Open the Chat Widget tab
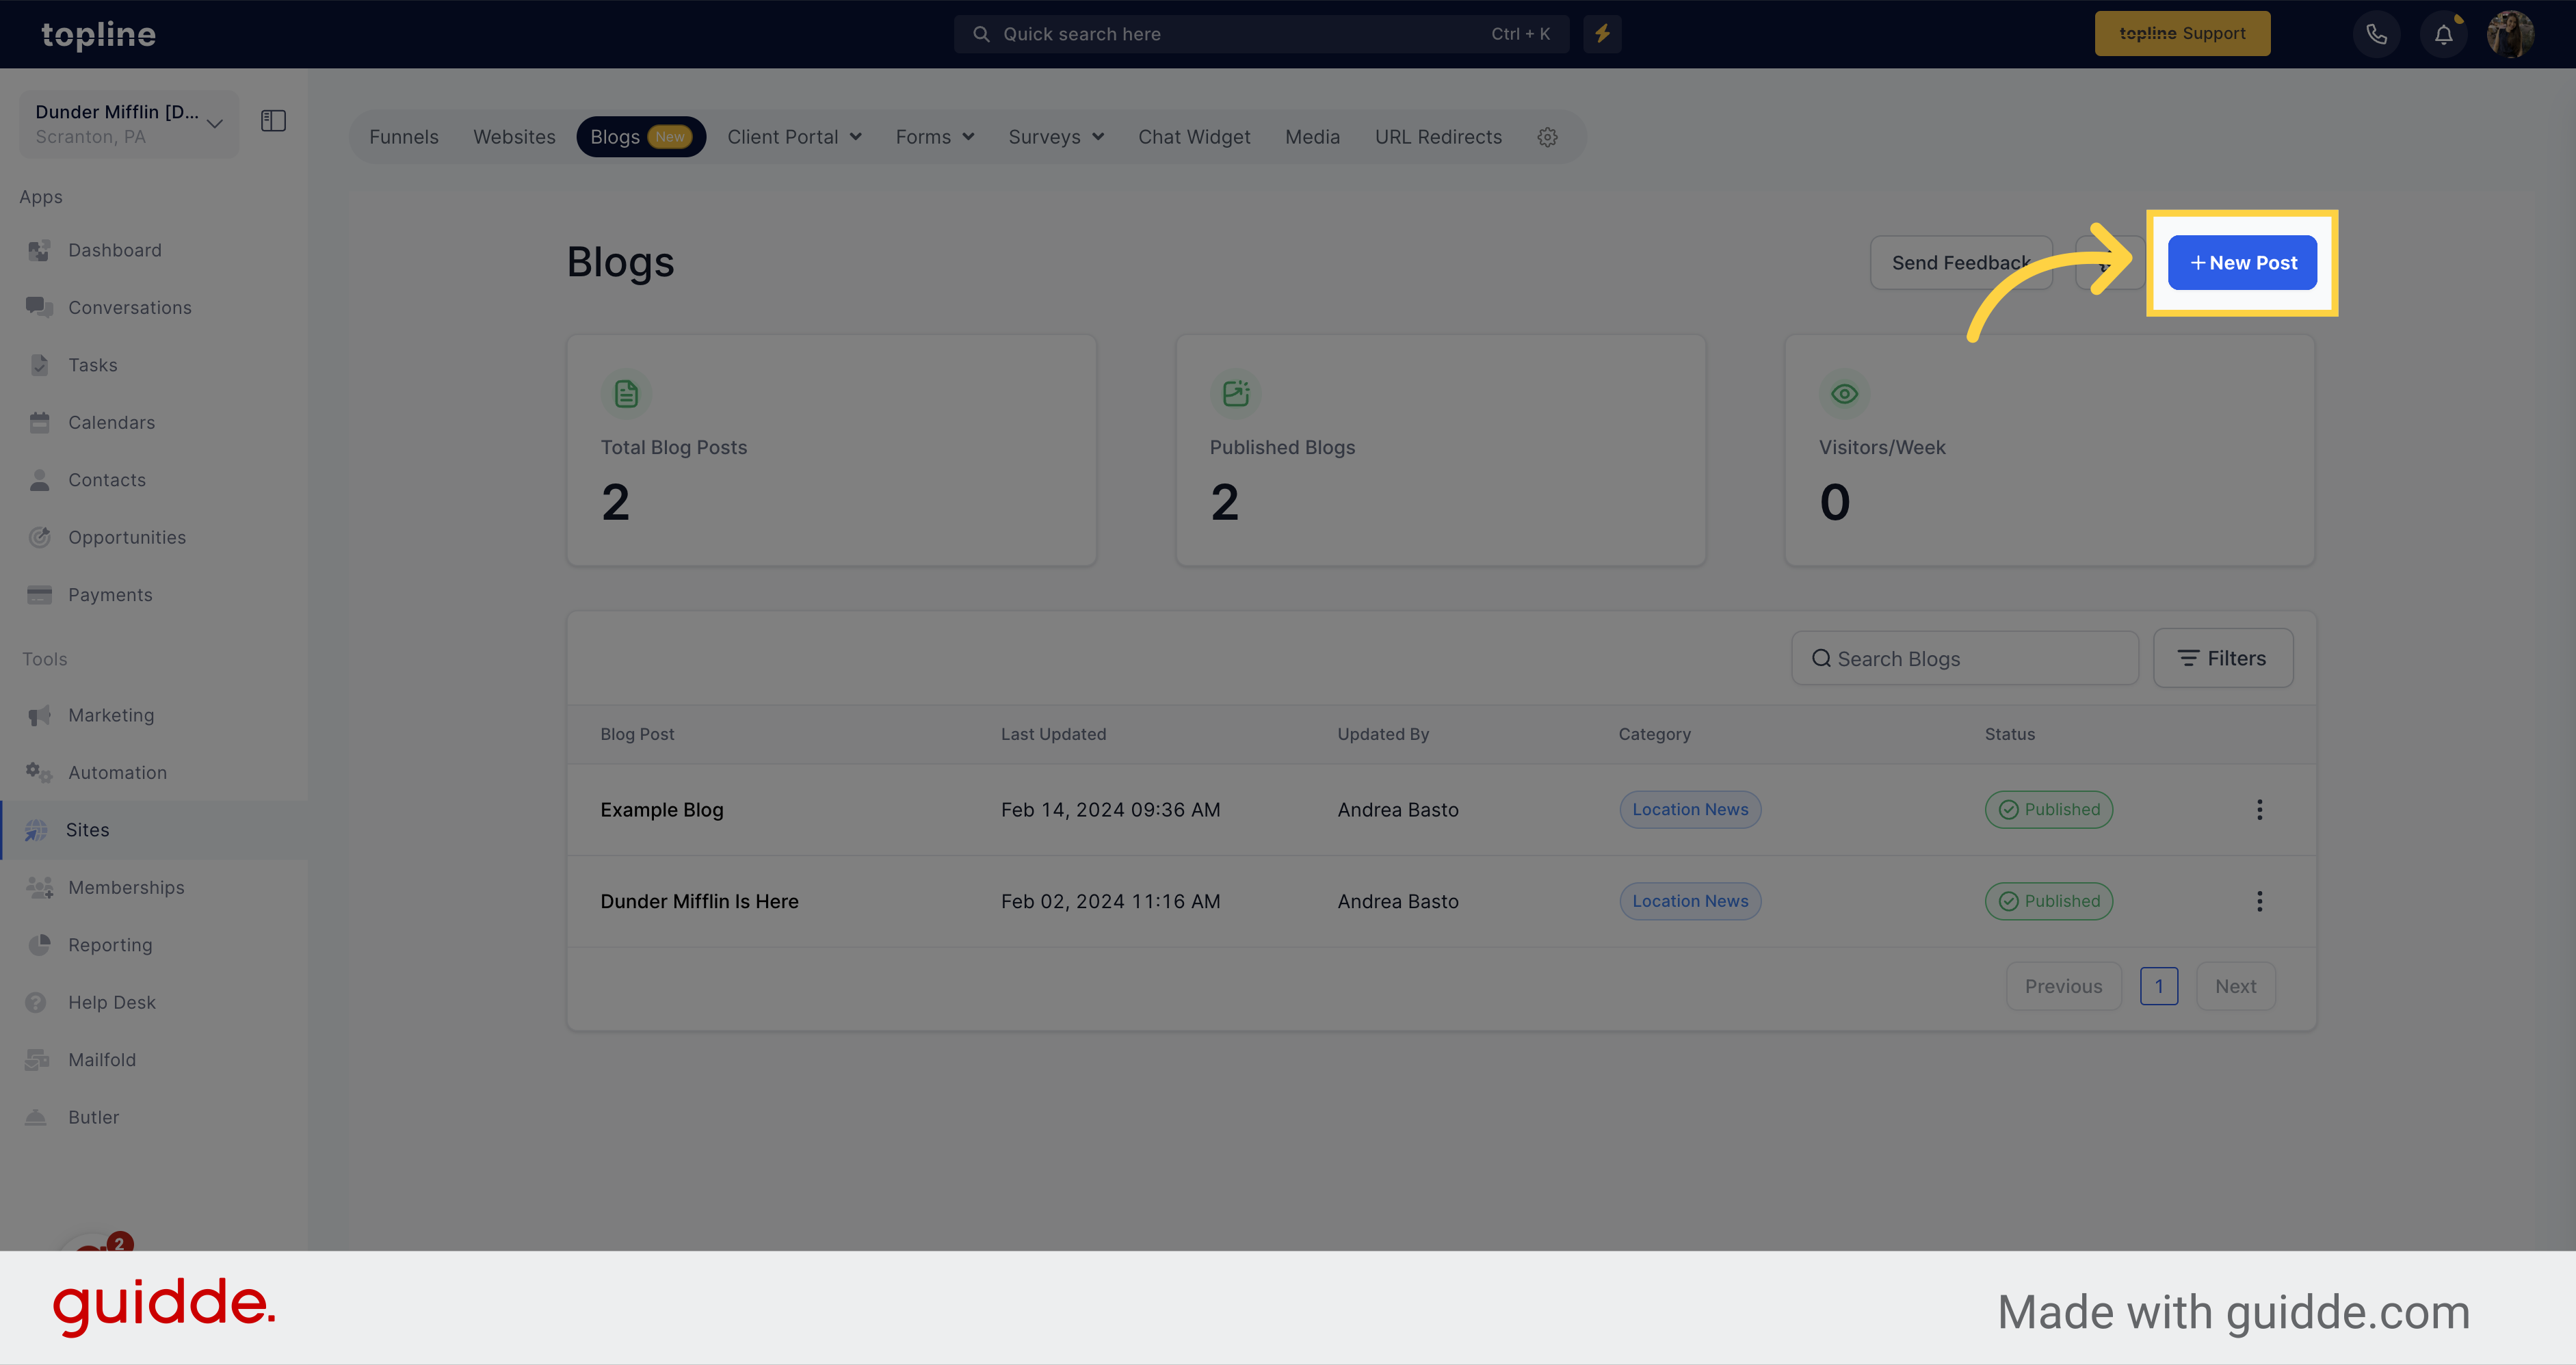2576x1365 pixels. pos(1194,137)
